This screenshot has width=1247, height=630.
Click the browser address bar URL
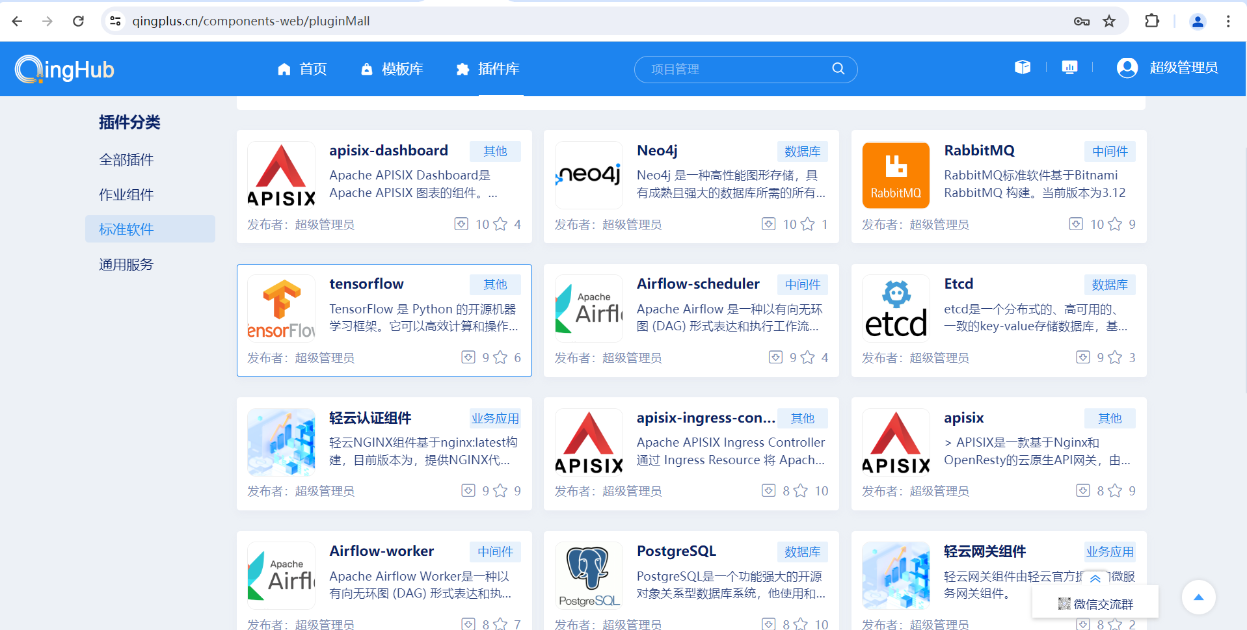tap(251, 21)
